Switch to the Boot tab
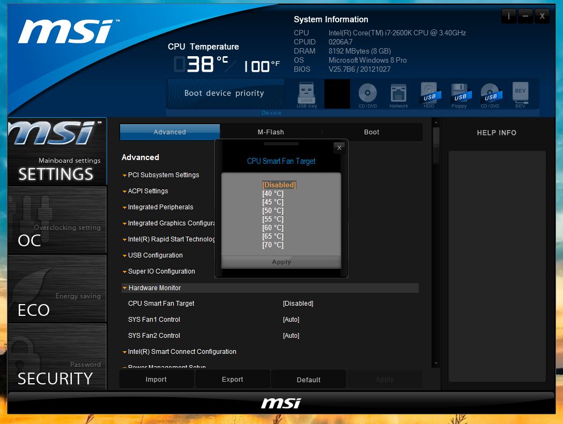The image size is (563, 424). pyautogui.click(x=372, y=132)
